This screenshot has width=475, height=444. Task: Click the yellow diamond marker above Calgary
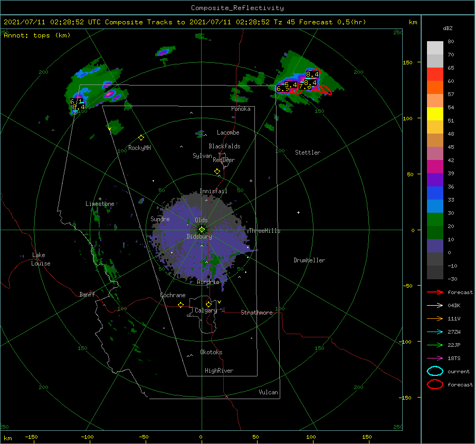pyautogui.click(x=208, y=304)
